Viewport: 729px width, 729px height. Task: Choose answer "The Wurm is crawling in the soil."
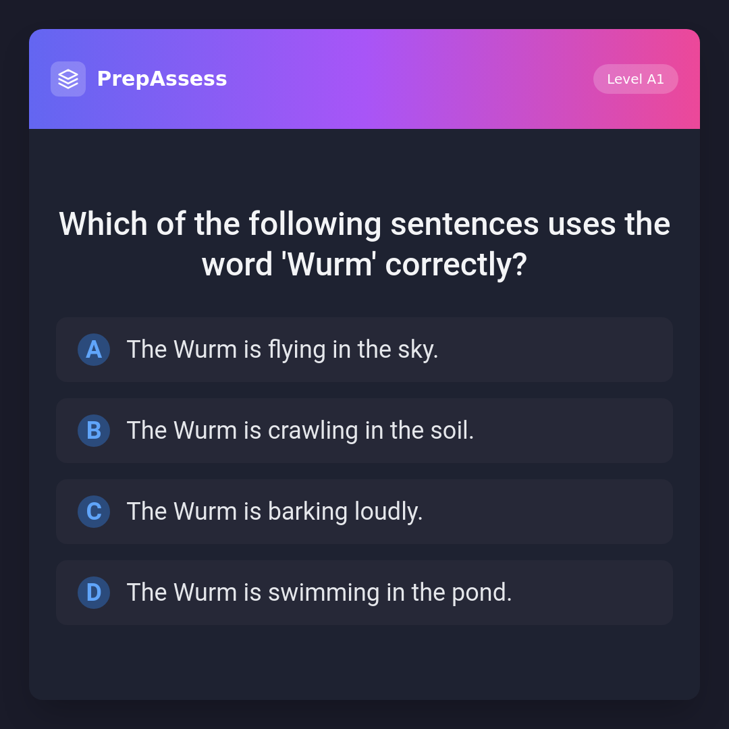(364, 431)
